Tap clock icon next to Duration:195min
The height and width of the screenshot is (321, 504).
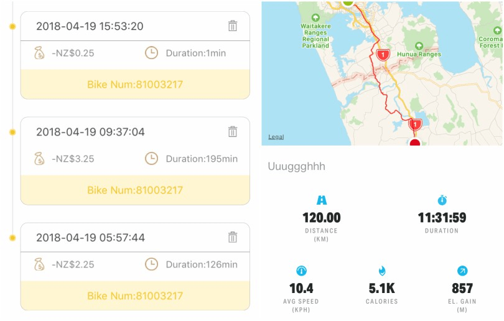point(151,159)
